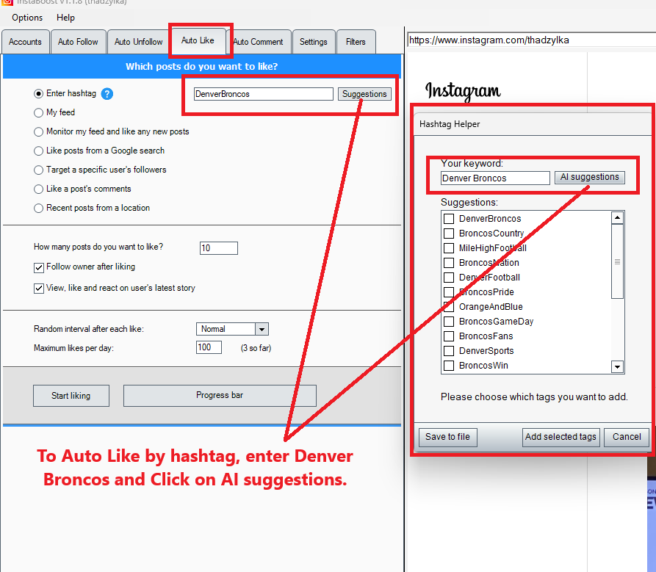
Task: Click the Hashtag Helper dialog title
Action: click(450, 124)
